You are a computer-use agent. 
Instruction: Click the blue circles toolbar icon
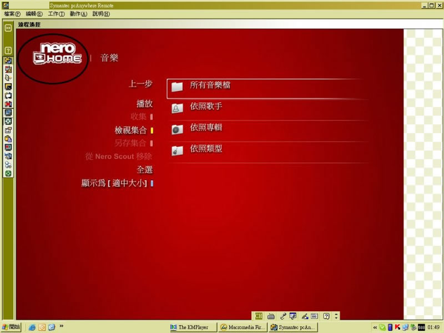pos(8,165)
